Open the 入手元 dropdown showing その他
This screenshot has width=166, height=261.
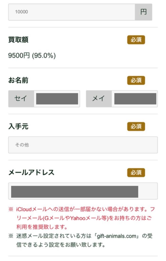click(83, 145)
